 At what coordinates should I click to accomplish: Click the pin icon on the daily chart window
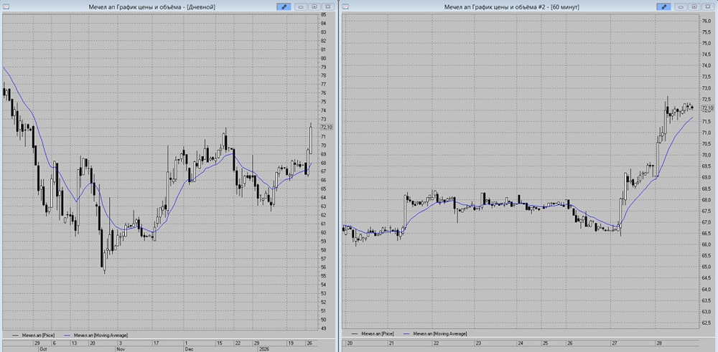click(285, 6)
